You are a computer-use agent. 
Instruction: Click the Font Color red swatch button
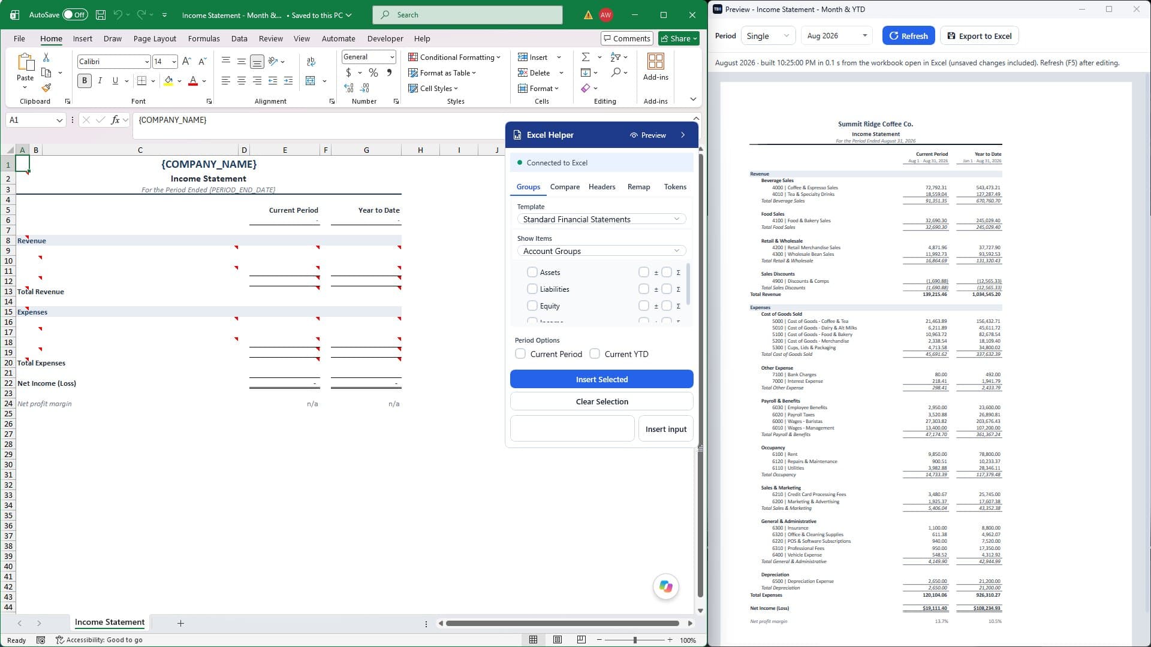[x=193, y=81]
